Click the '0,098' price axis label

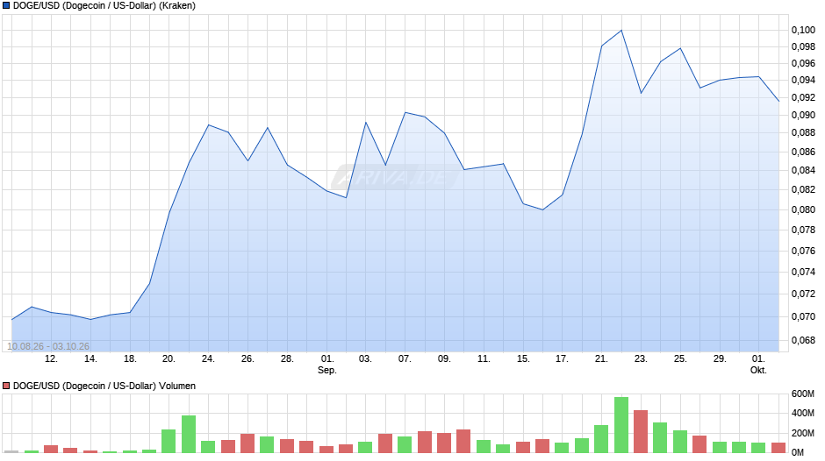803,46
